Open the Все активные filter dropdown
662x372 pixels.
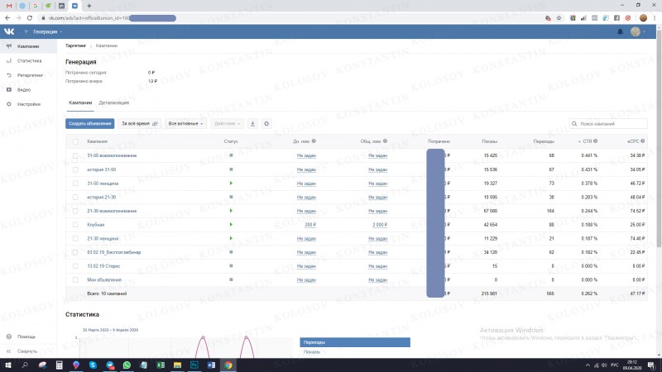[185, 123]
